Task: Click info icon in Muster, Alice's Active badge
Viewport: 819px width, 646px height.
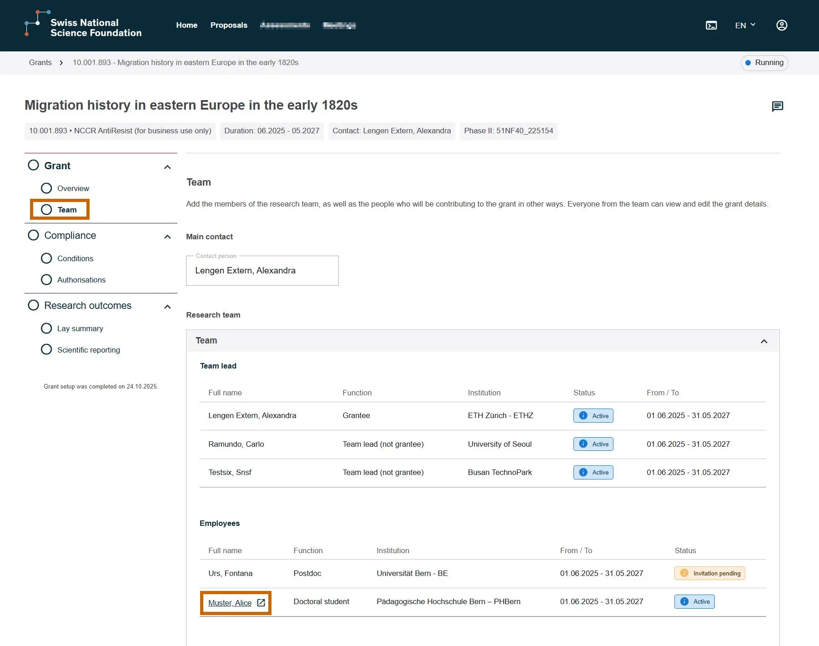Action: (684, 601)
